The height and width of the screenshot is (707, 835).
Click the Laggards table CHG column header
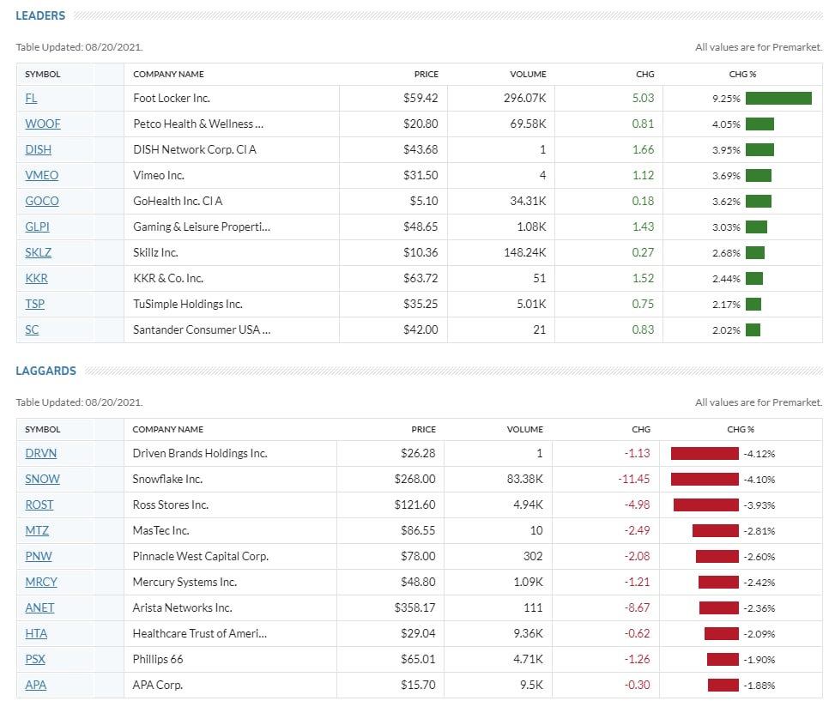coord(641,430)
